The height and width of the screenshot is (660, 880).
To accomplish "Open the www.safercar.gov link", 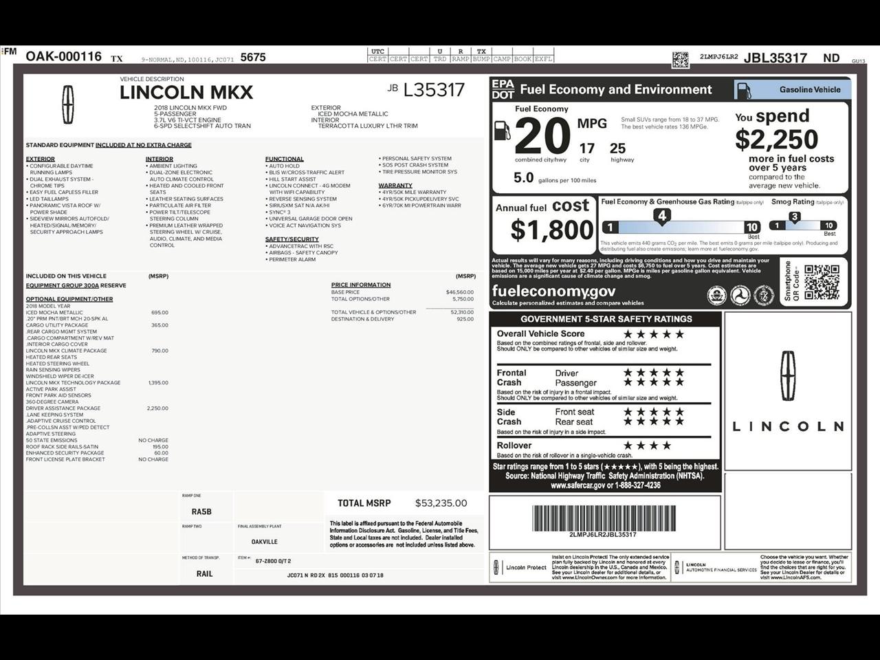I will (x=577, y=485).
